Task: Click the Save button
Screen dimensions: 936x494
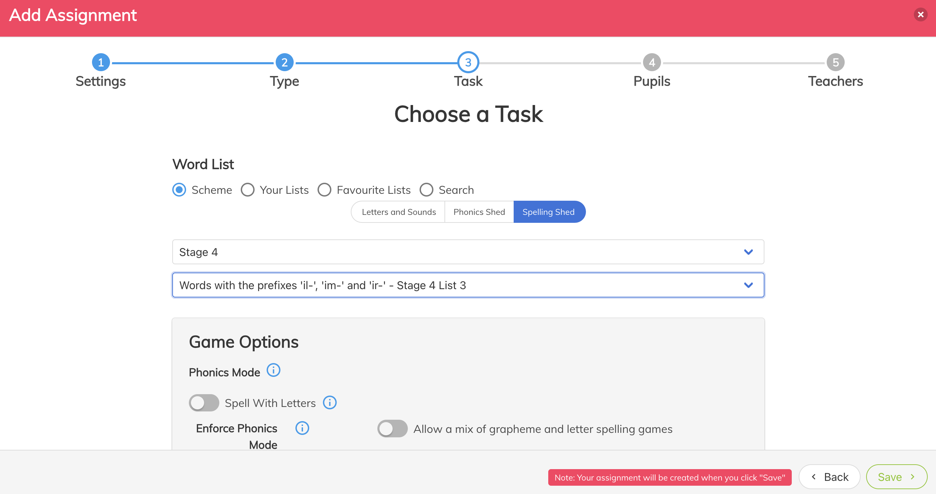Action: point(896,477)
